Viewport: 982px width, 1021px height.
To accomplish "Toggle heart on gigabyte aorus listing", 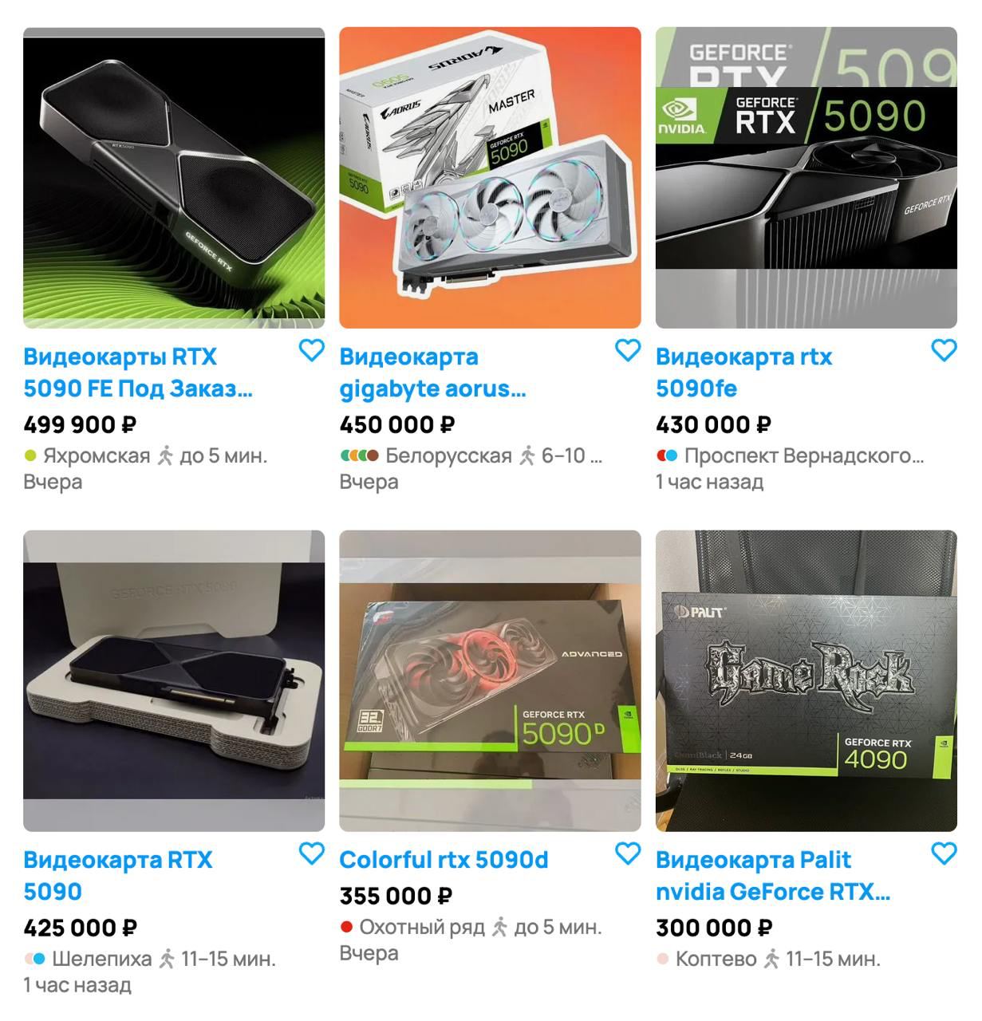I will pyautogui.click(x=628, y=350).
